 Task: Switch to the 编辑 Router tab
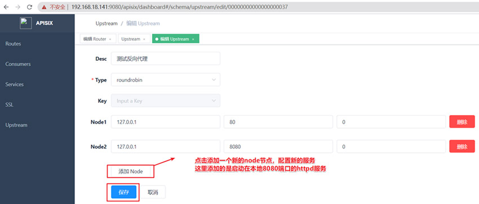[95, 39]
